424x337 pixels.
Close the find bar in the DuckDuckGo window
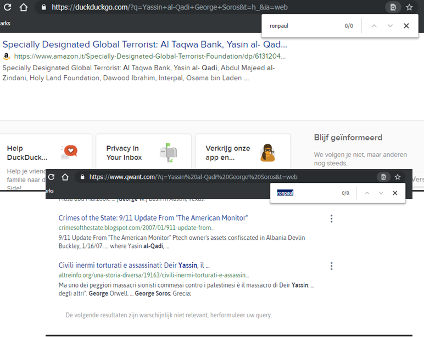click(406, 26)
